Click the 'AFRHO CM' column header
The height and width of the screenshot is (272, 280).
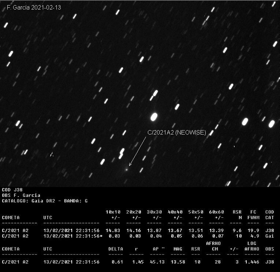[214, 246]
